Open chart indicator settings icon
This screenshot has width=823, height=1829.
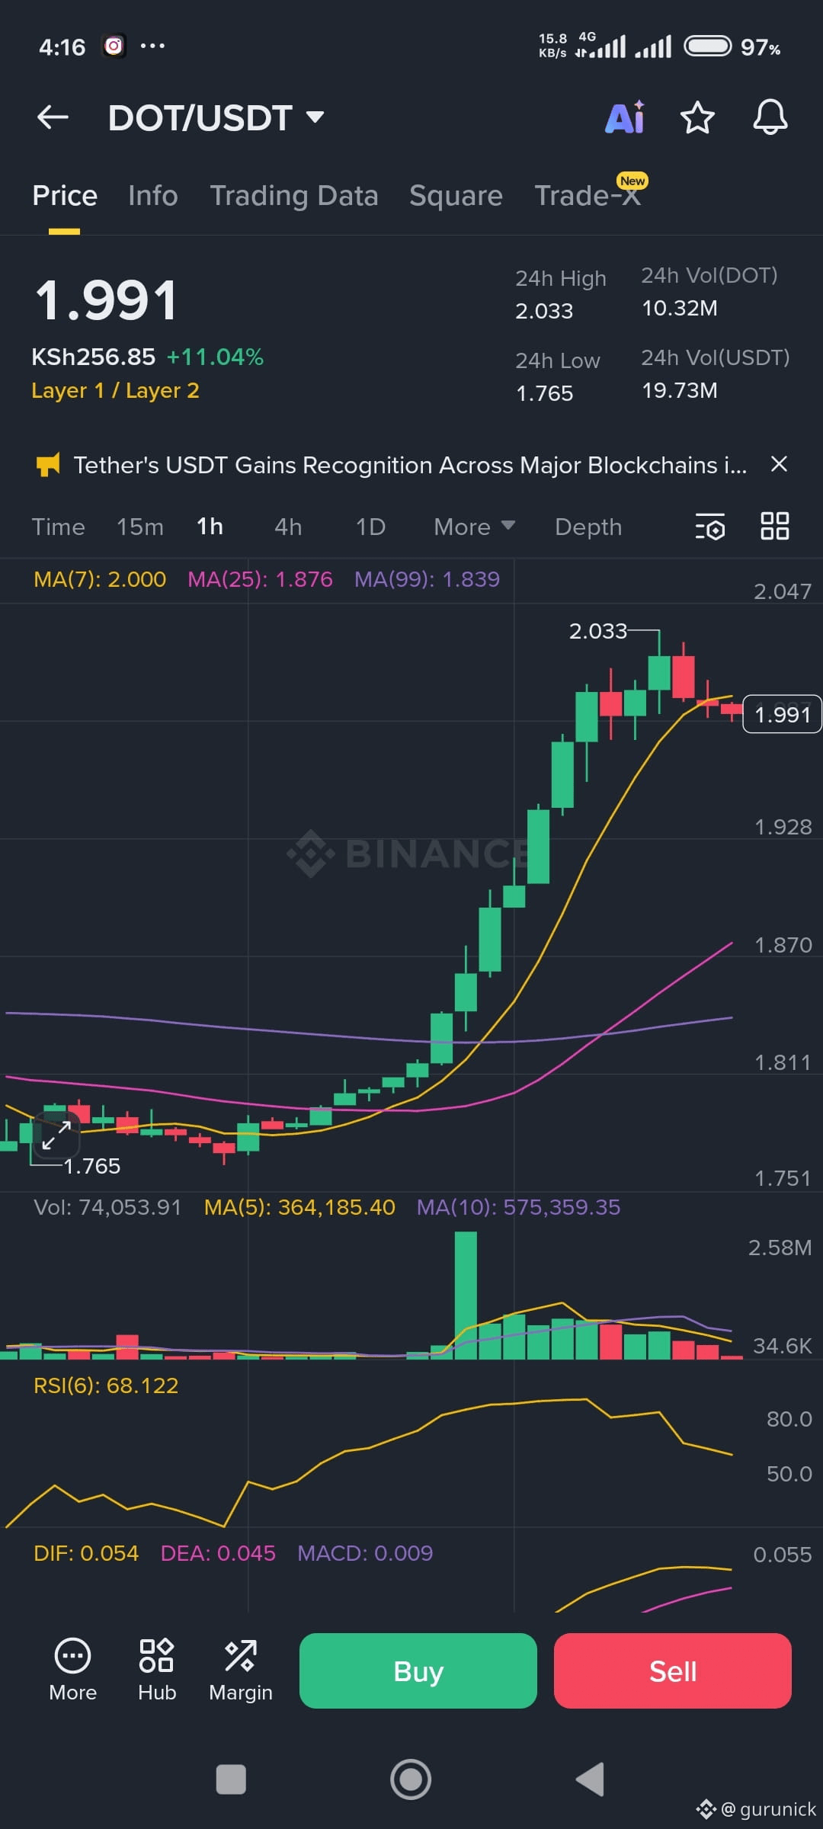coord(709,527)
